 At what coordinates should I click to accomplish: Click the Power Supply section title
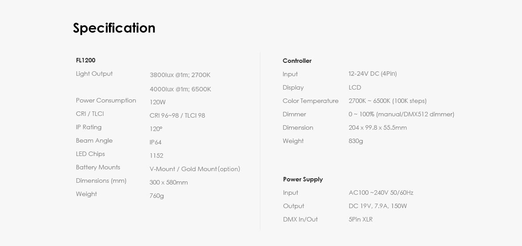(303, 179)
